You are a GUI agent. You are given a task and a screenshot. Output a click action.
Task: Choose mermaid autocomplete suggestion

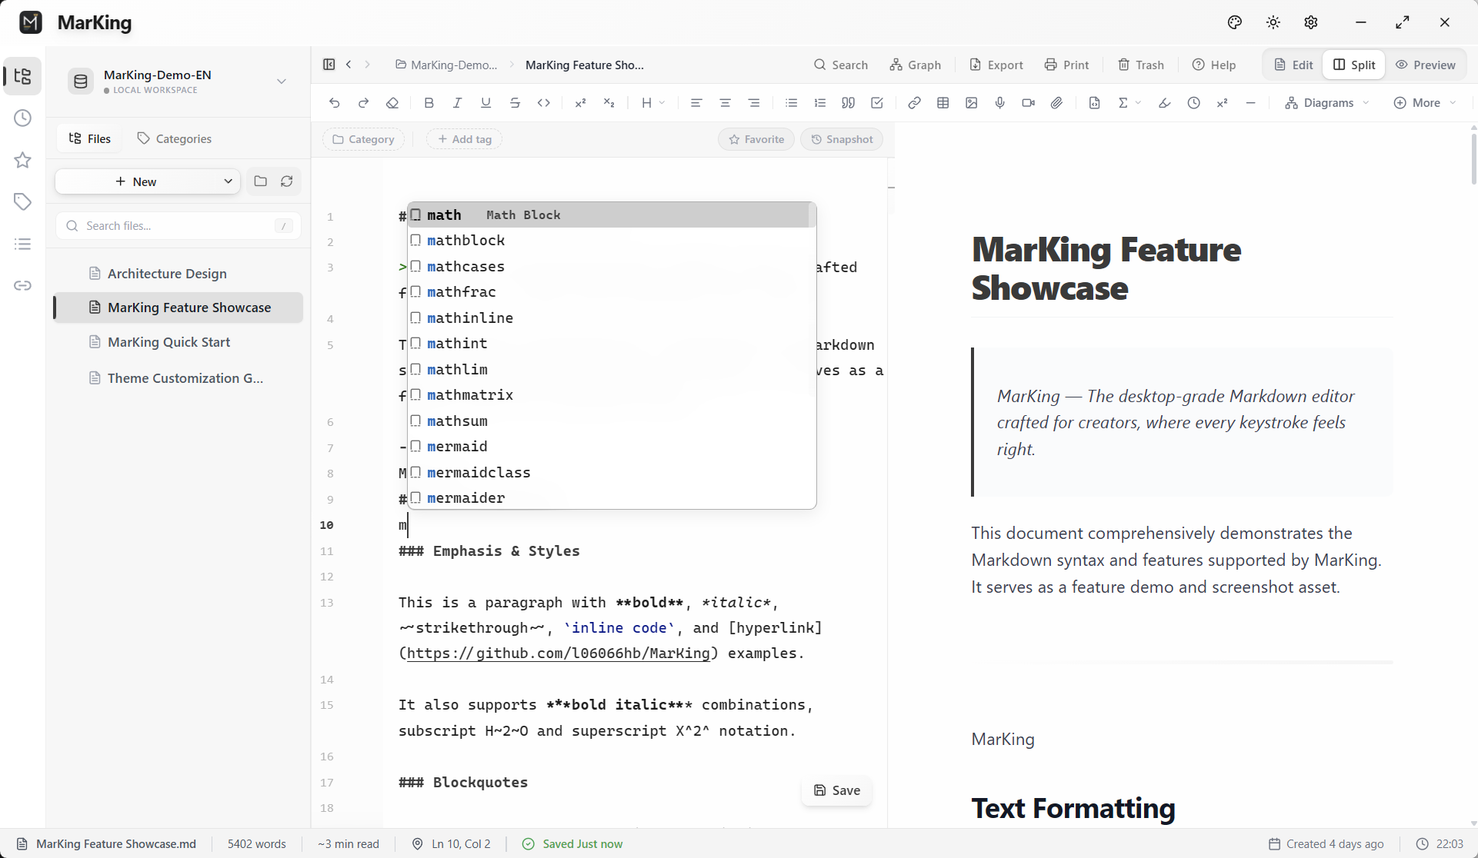(612, 447)
